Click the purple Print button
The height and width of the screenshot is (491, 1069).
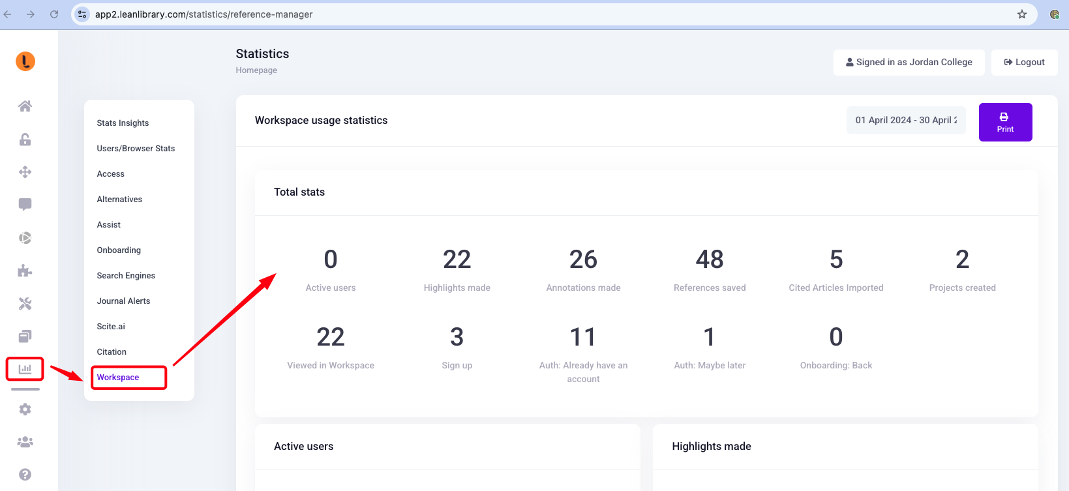click(1005, 122)
